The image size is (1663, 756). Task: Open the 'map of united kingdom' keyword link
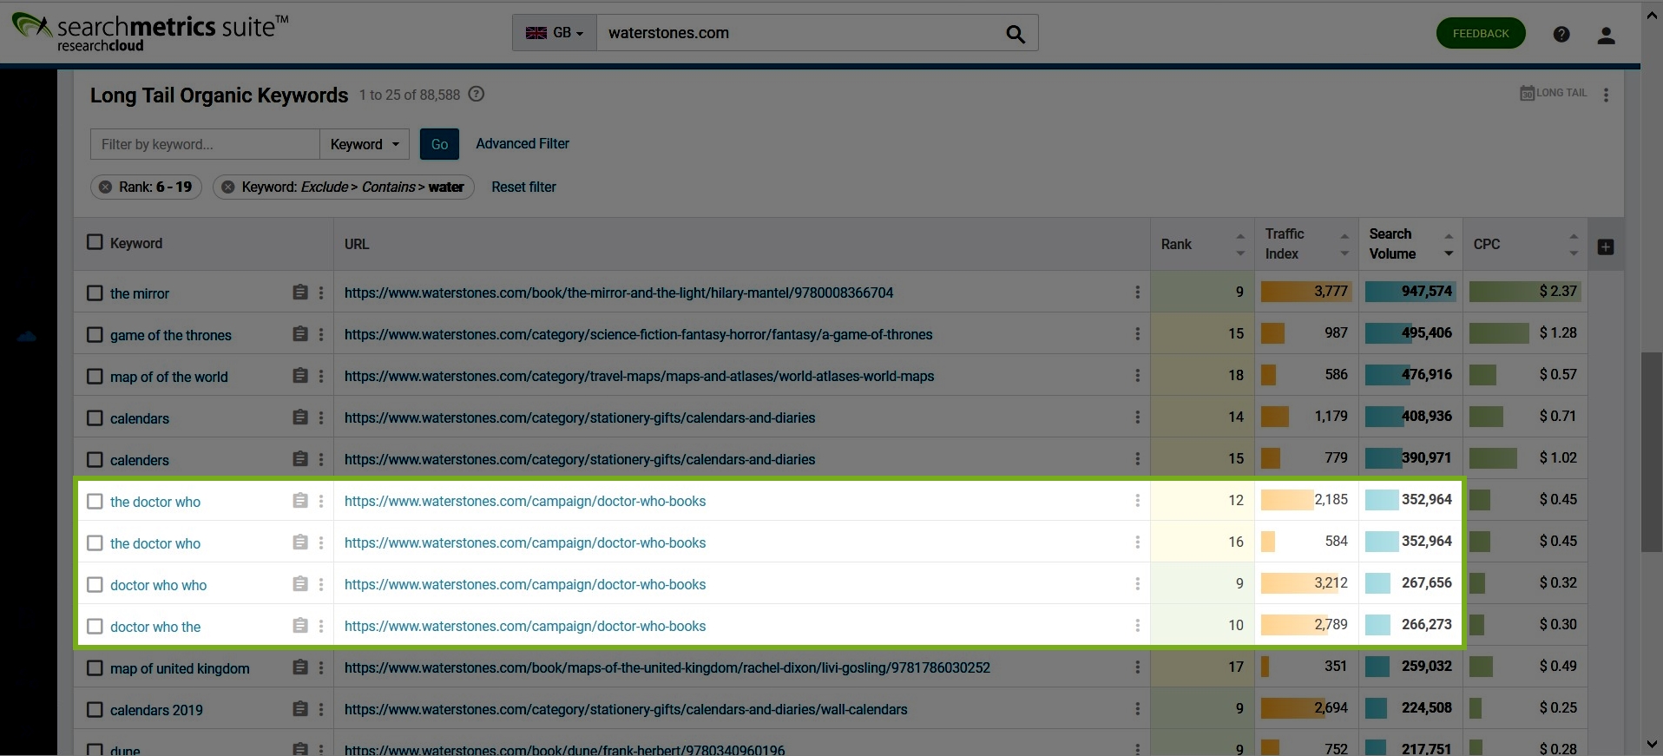[180, 668]
